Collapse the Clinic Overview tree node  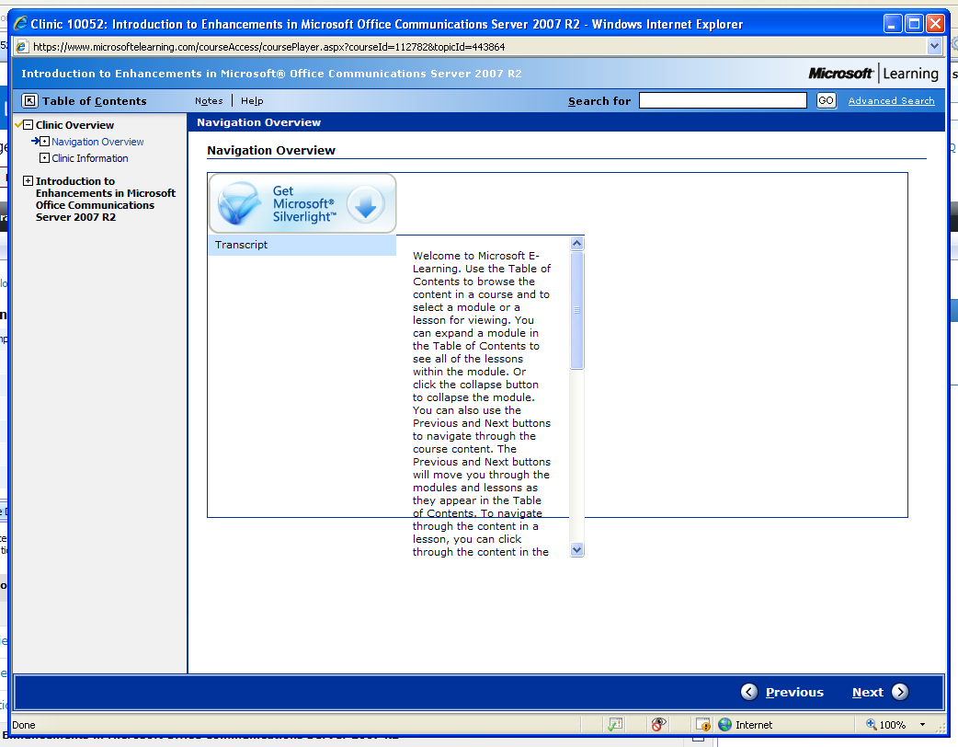click(28, 125)
